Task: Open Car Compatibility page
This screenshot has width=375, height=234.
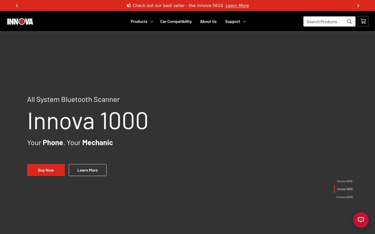Action: click(x=176, y=21)
